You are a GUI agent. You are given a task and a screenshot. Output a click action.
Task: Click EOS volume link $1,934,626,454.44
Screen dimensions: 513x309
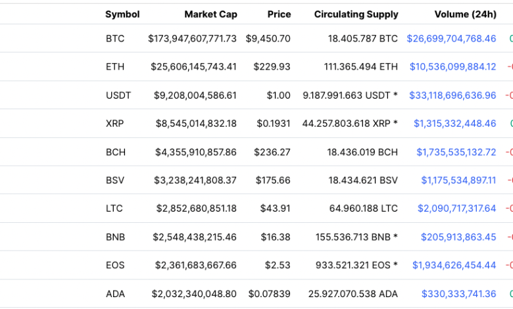(454, 265)
